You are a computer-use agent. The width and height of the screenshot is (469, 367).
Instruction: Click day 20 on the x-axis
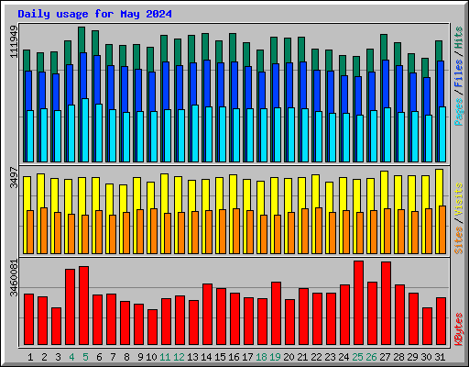point(289,357)
